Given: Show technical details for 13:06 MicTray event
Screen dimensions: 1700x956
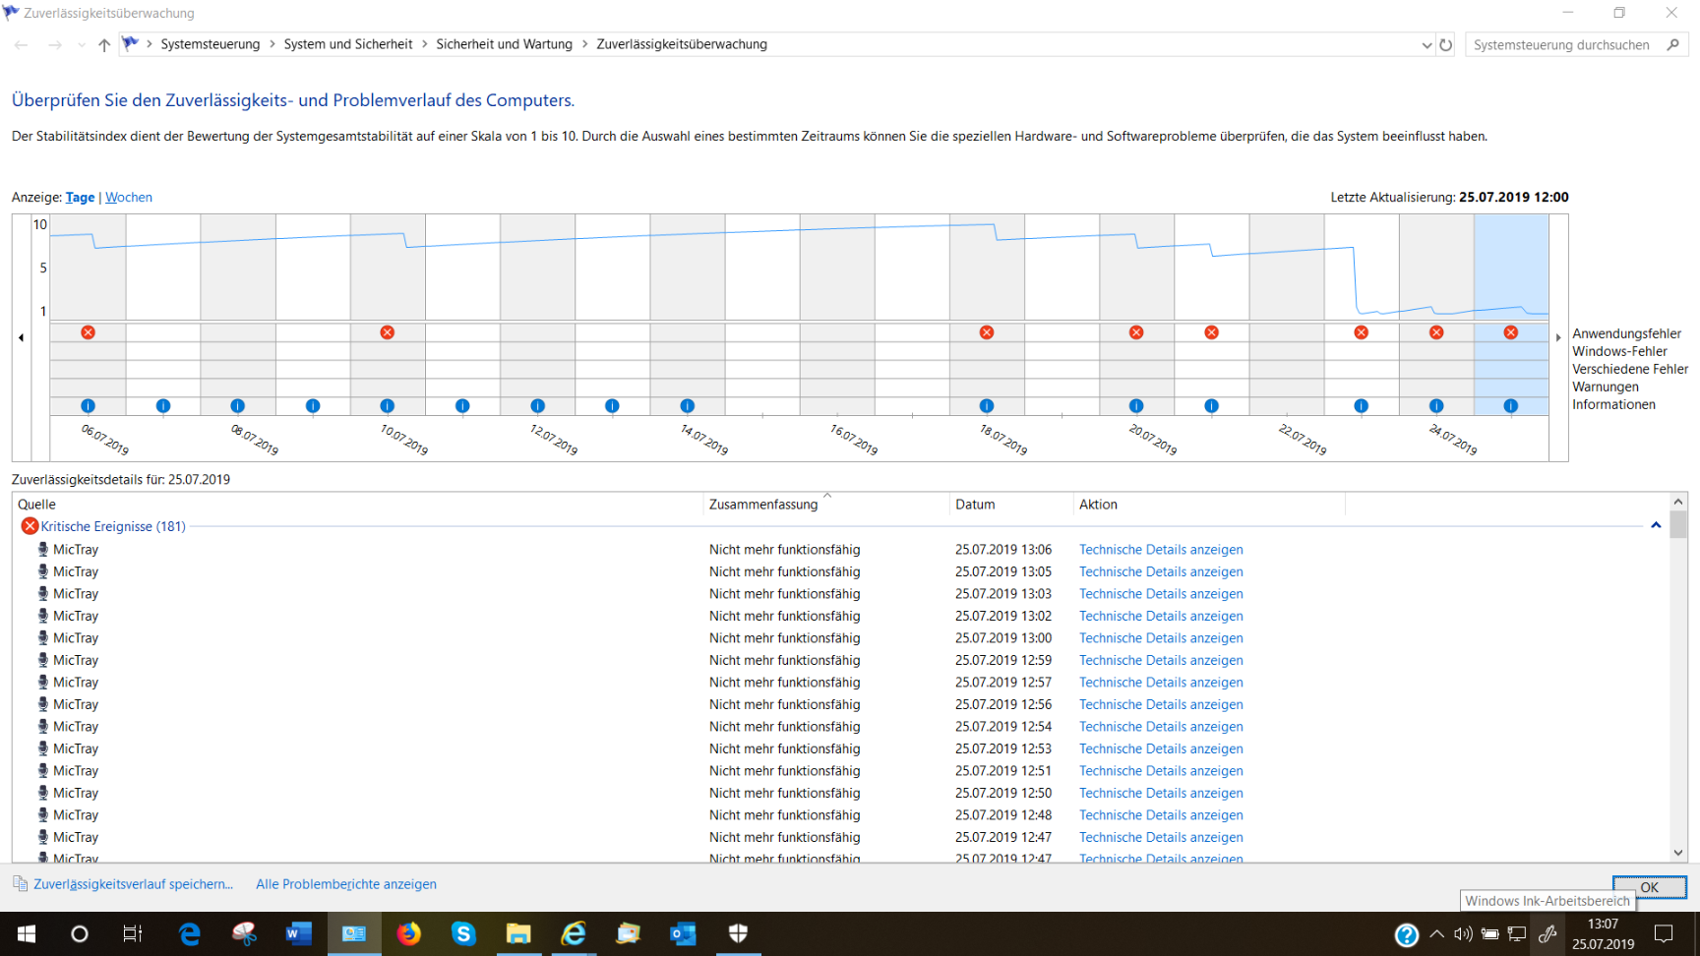Looking at the screenshot, I should click(x=1161, y=550).
